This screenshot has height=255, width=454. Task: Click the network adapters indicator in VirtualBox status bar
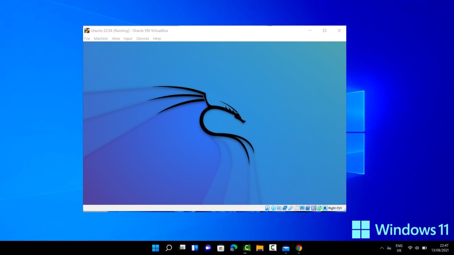coord(285,208)
